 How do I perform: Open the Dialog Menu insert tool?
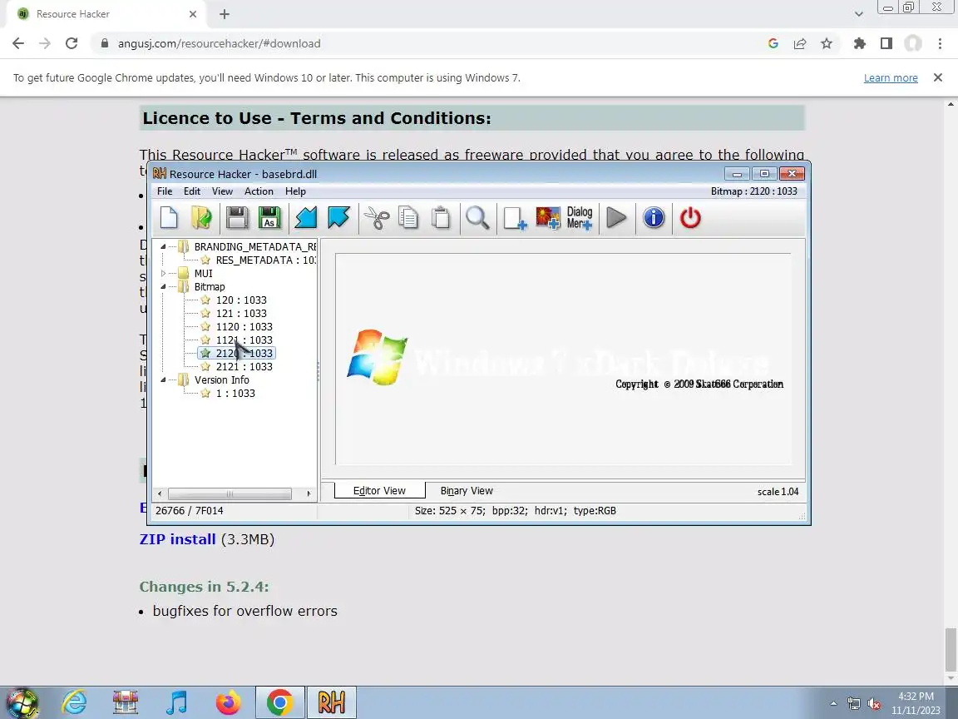pyautogui.click(x=579, y=218)
